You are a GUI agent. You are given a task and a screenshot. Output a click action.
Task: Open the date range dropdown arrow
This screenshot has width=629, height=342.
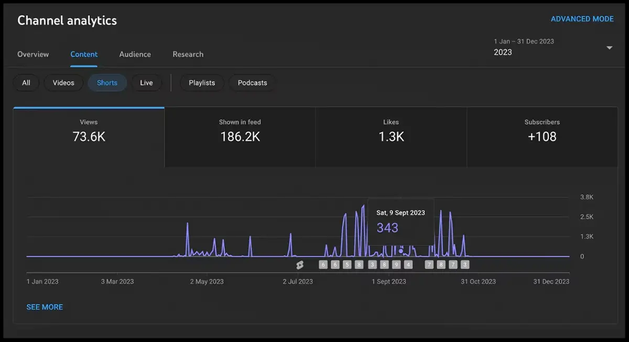(x=609, y=48)
